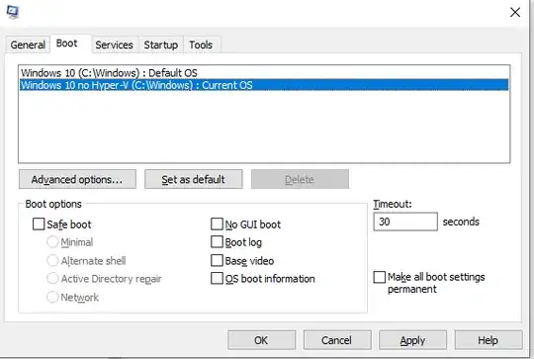Enable the Safe boot checkbox
The width and height of the screenshot is (534, 359).
(39, 224)
